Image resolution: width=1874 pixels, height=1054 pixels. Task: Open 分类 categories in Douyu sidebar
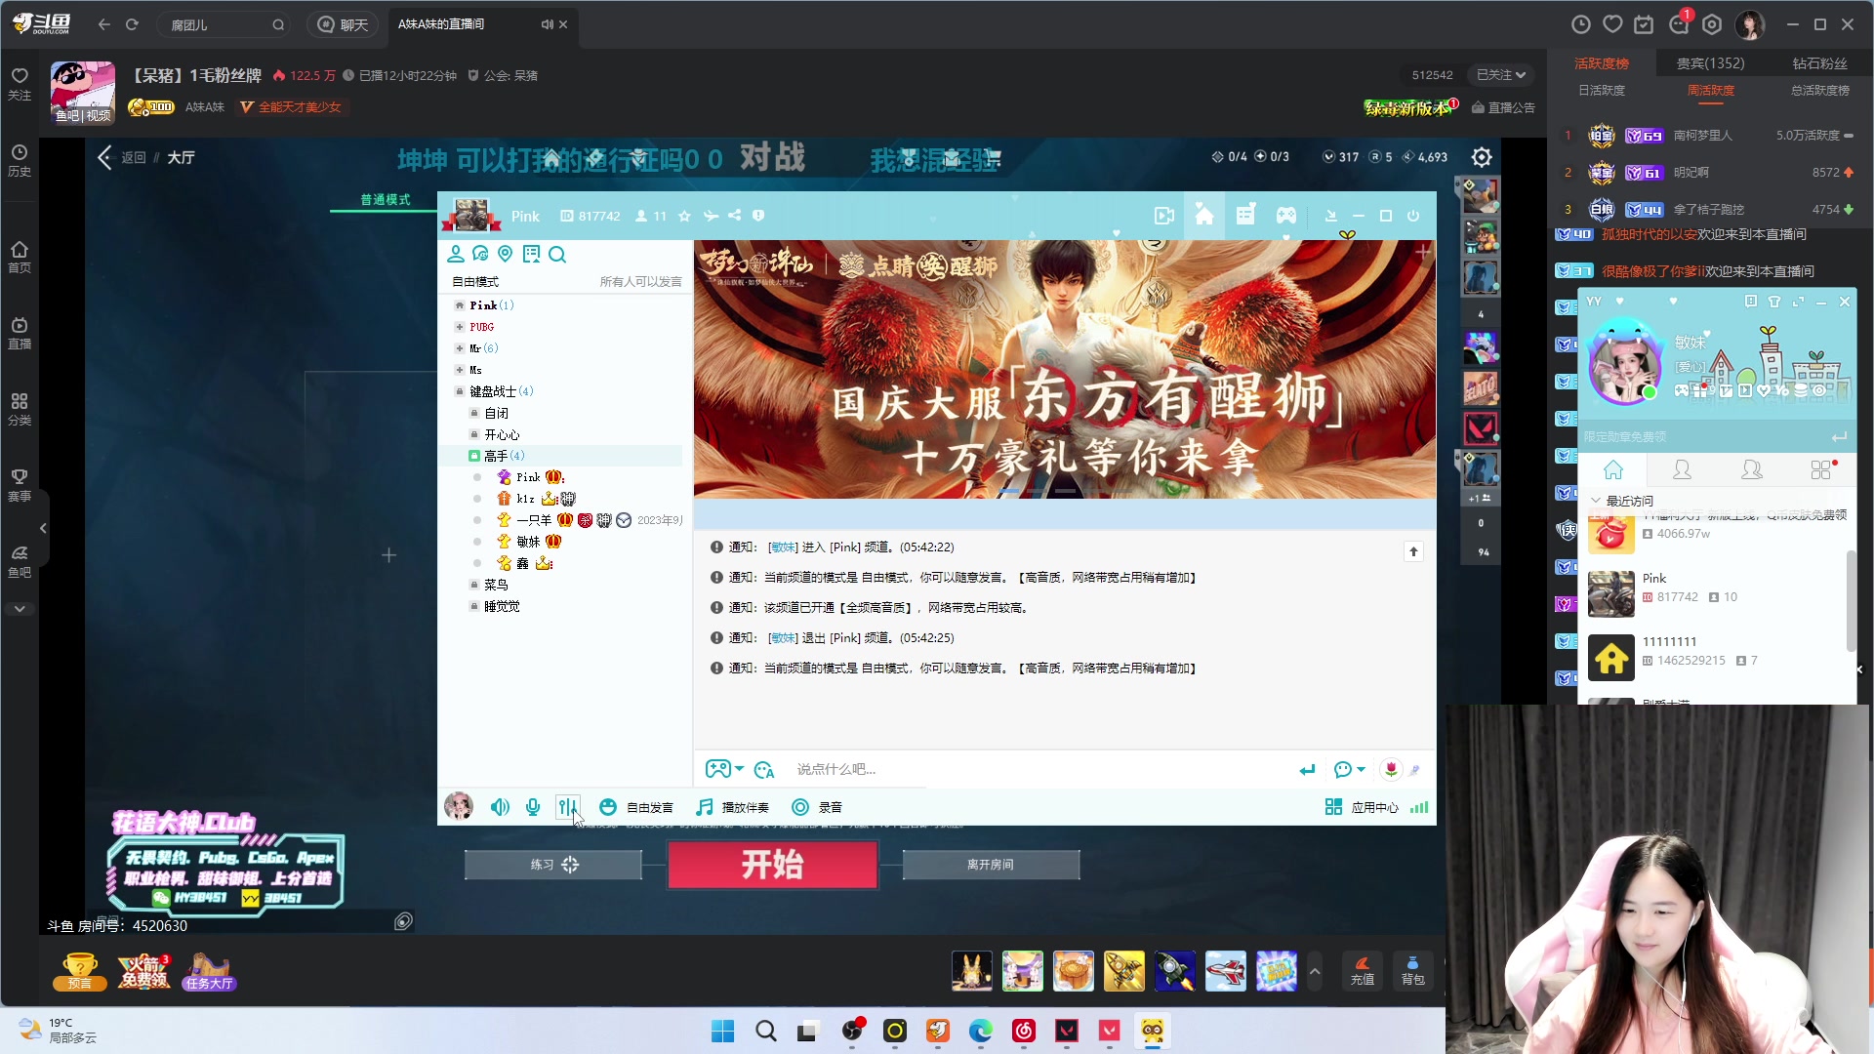[x=20, y=410]
